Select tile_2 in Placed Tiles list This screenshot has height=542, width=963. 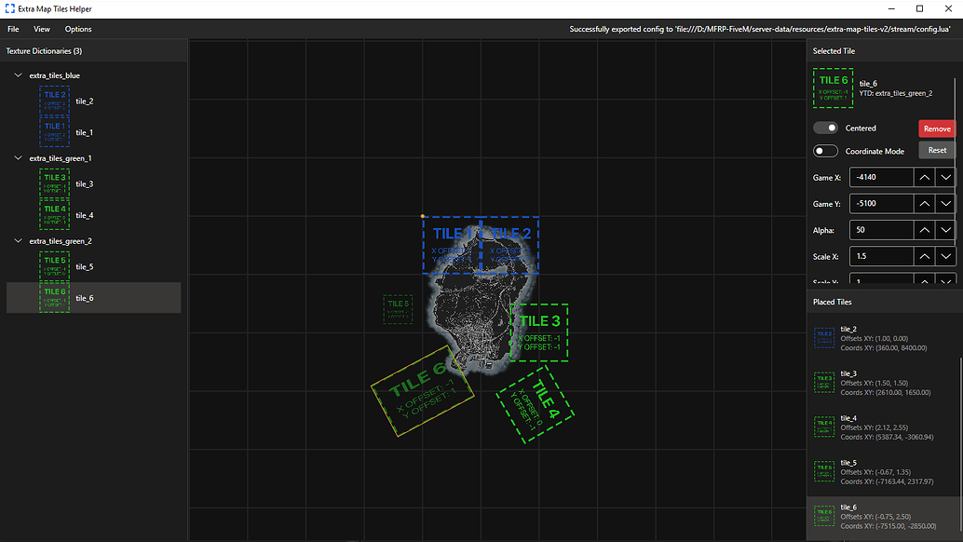pyautogui.click(x=883, y=338)
